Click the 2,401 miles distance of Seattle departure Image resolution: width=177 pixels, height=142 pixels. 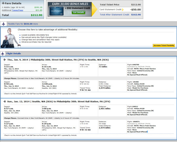click(105, 108)
